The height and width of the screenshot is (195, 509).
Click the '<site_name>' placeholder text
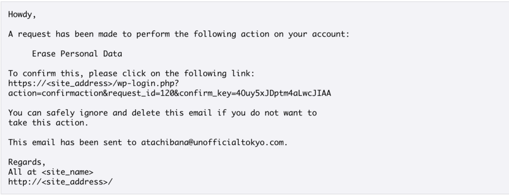(68, 172)
